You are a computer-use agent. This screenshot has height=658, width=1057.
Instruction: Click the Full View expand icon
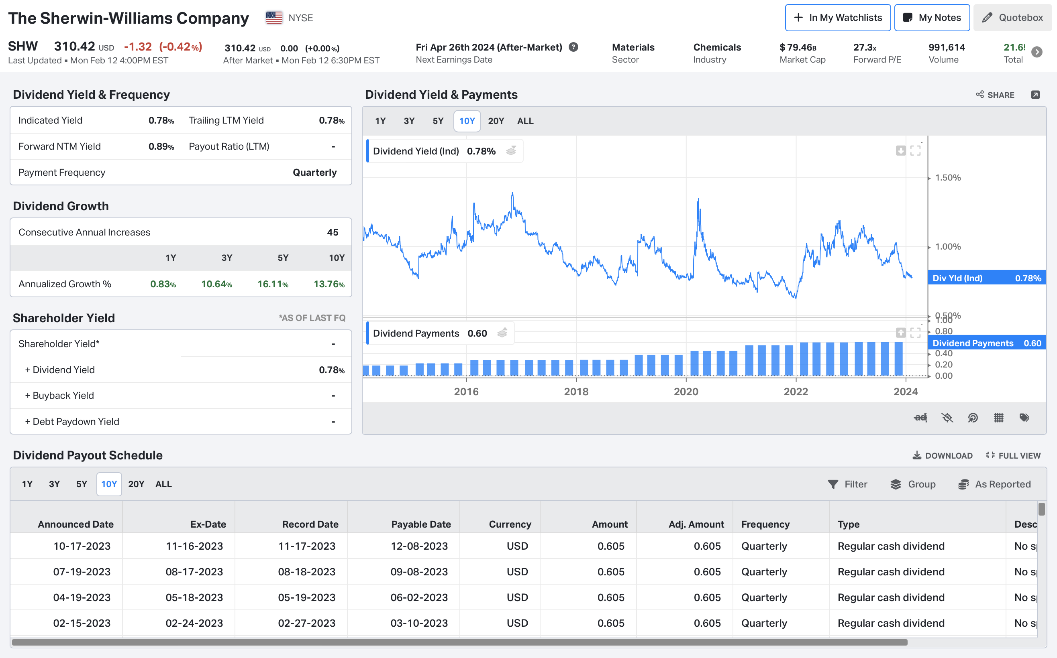(990, 455)
